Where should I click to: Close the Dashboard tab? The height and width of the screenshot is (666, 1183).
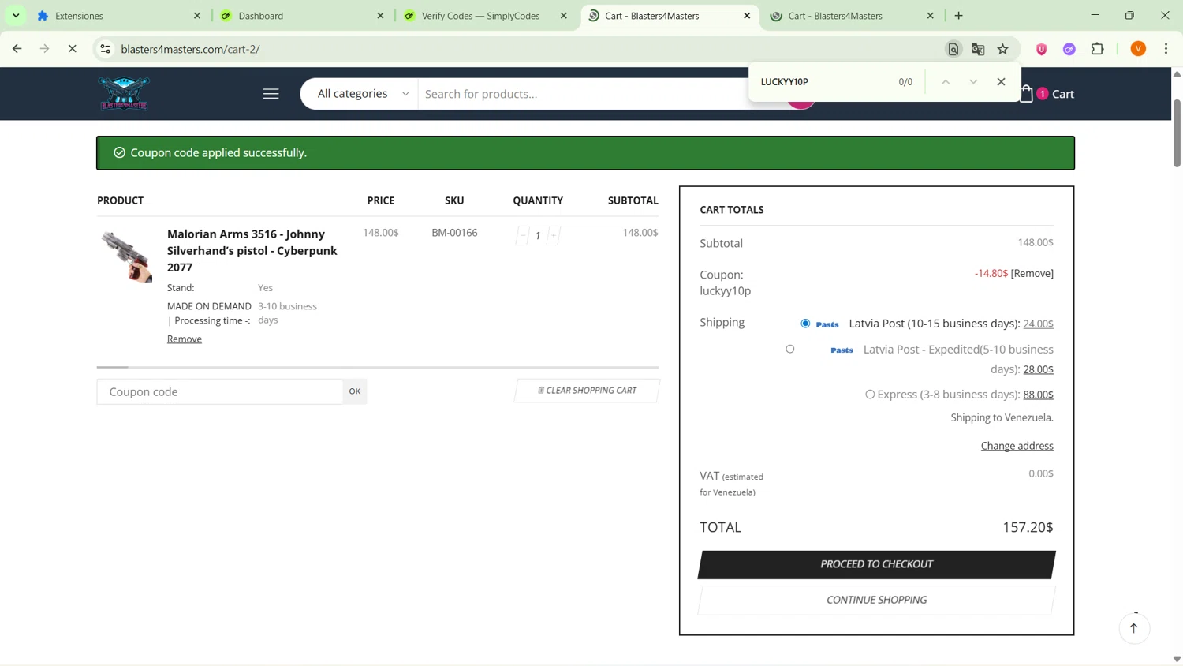coord(380,16)
